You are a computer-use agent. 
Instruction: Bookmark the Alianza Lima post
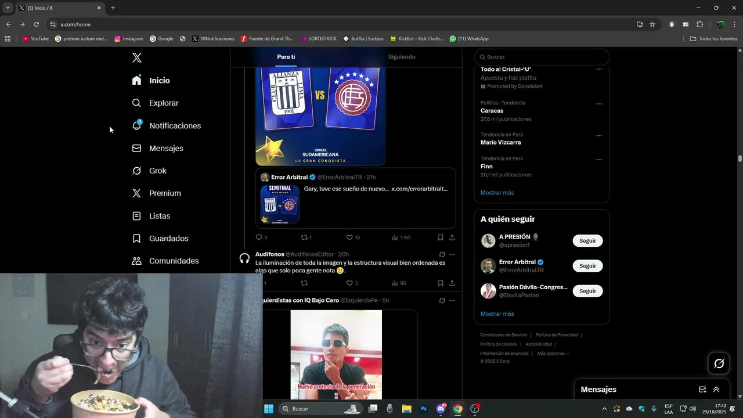point(441,237)
